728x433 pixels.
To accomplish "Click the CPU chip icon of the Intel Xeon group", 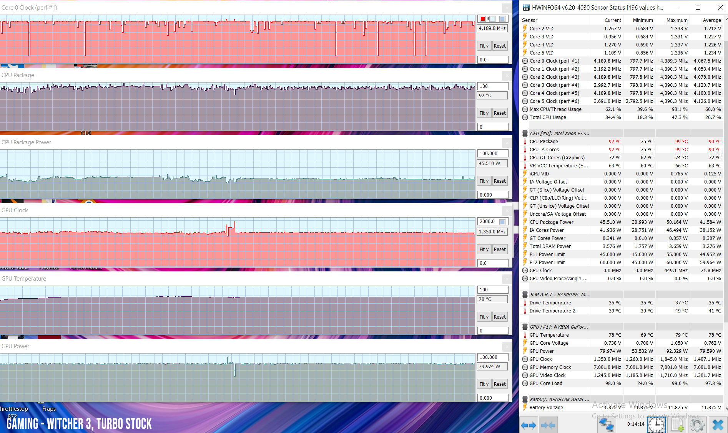I will coord(525,134).
